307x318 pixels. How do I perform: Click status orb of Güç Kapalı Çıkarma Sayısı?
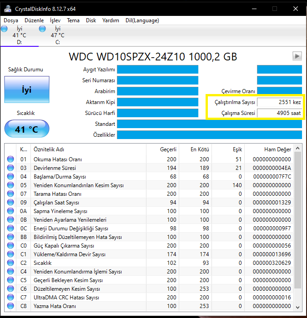10,245
